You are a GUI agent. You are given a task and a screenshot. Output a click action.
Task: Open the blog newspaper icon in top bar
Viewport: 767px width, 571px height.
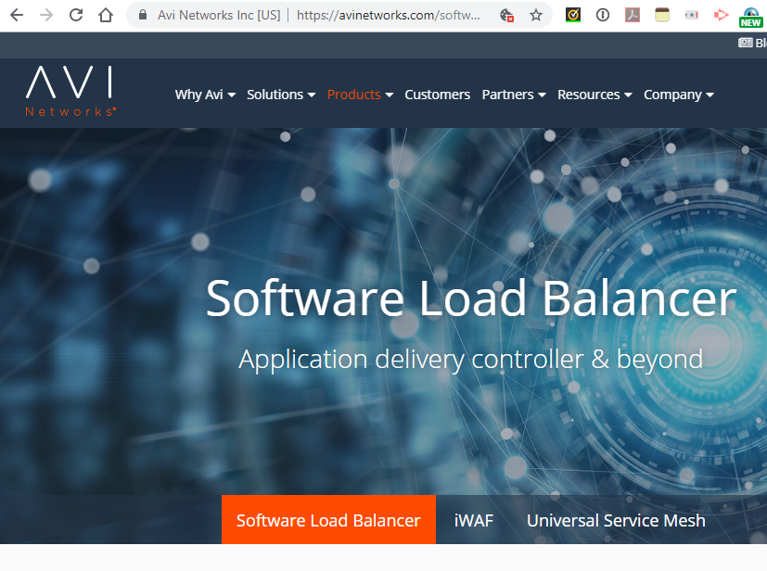[x=745, y=43]
